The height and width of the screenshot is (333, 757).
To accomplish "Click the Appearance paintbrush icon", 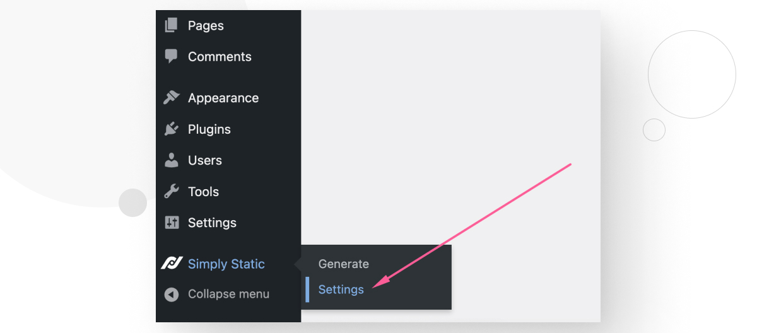I will click(x=171, y=98).
